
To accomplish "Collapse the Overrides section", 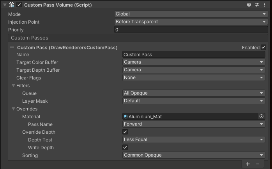I will tap(14, 109).
